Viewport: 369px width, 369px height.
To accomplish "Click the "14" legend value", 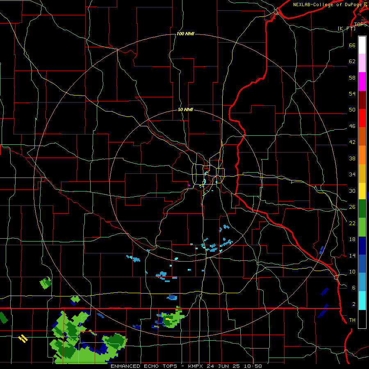I will tap(352, 255).
